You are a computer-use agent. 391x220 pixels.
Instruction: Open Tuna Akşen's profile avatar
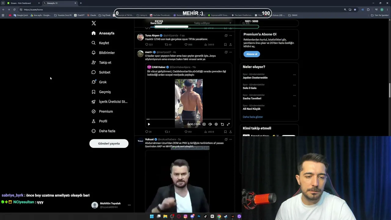(140, 37)
